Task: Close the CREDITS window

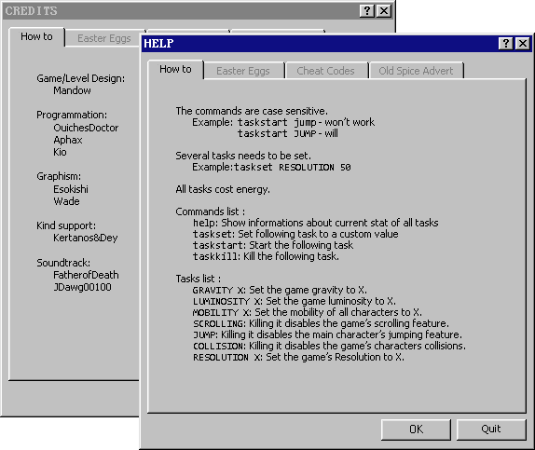Action: (384, 11)
